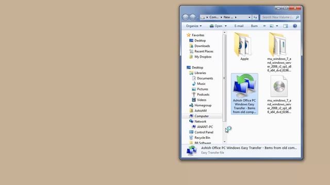Expand the Open button dropdown arrow

226,26
